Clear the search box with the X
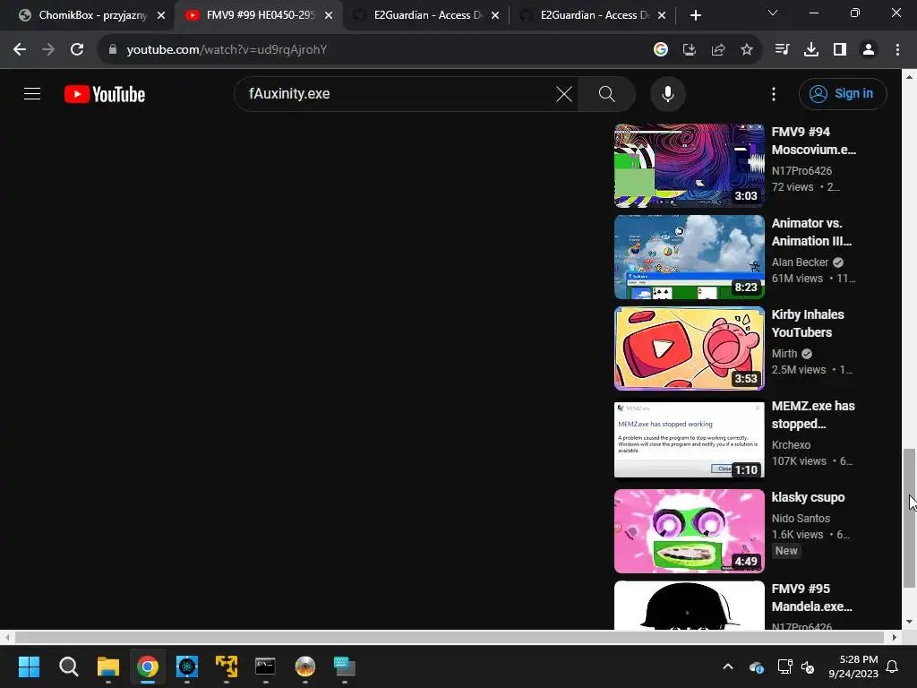This screenshot has height=688, width=917. [x=564, y=93]
